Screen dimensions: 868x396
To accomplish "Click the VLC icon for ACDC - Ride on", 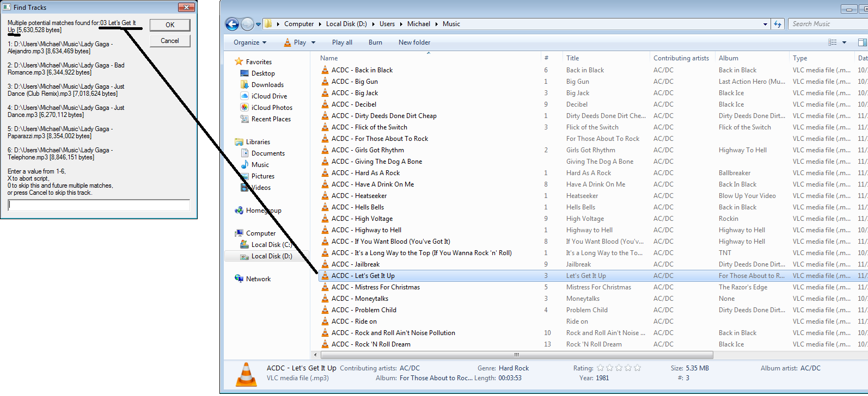I will click(x=325, y=321).
